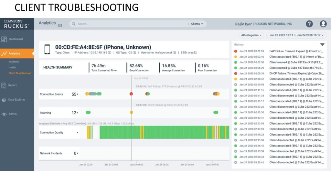Viewport: 331px width, 171px height.
Task: Click the yellow Connection Events marker near 02:00
Action: point(87,94)
